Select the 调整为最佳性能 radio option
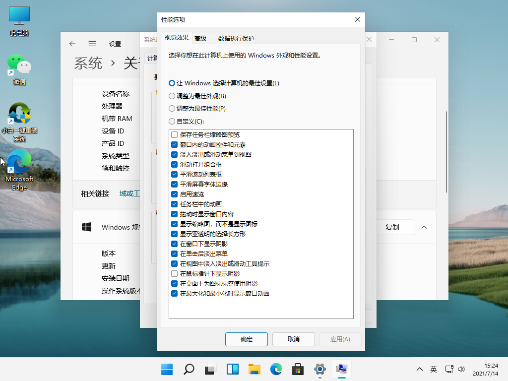The width and height of the screenshot is (508, 381). point(172,108)
